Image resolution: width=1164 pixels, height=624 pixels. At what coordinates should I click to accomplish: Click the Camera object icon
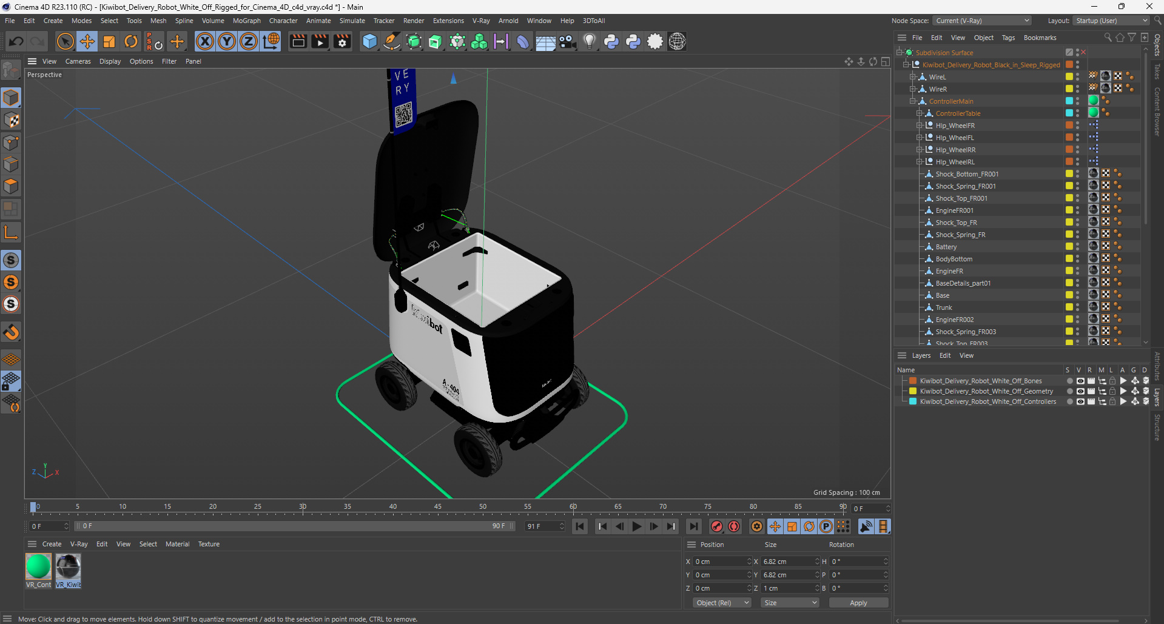point(567,41)
